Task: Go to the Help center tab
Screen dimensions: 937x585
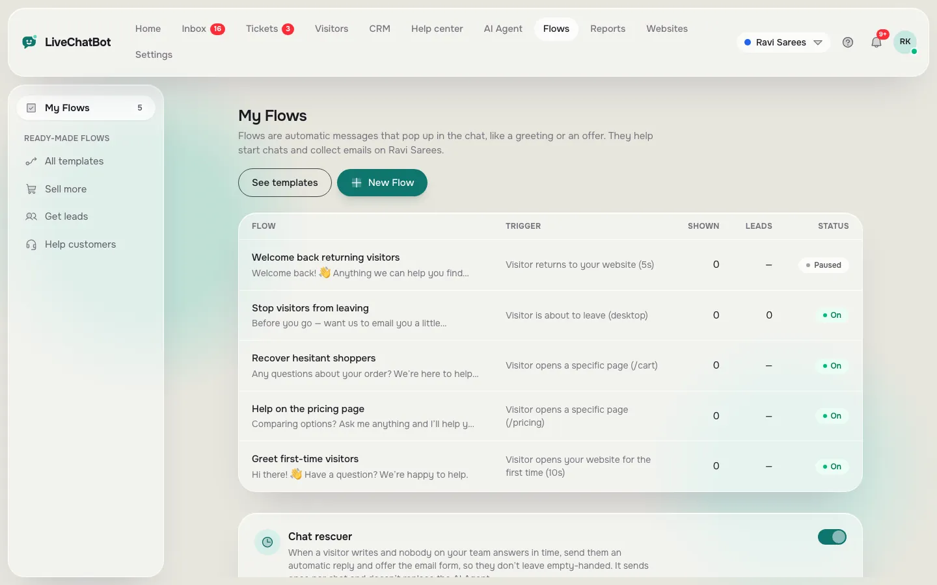Action: 437,29
